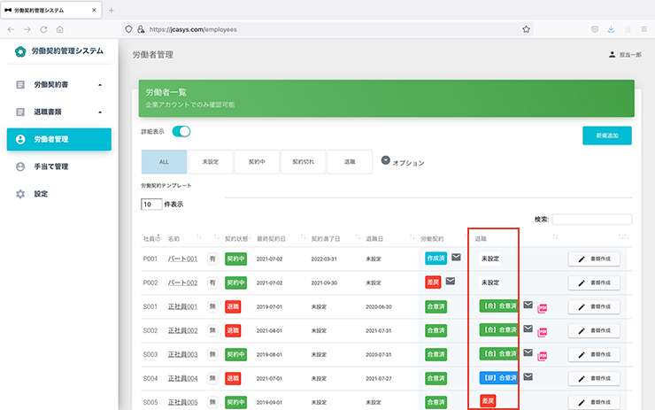
Task: Open mail icon in the P002 row
Action: (x=451, y=281)
